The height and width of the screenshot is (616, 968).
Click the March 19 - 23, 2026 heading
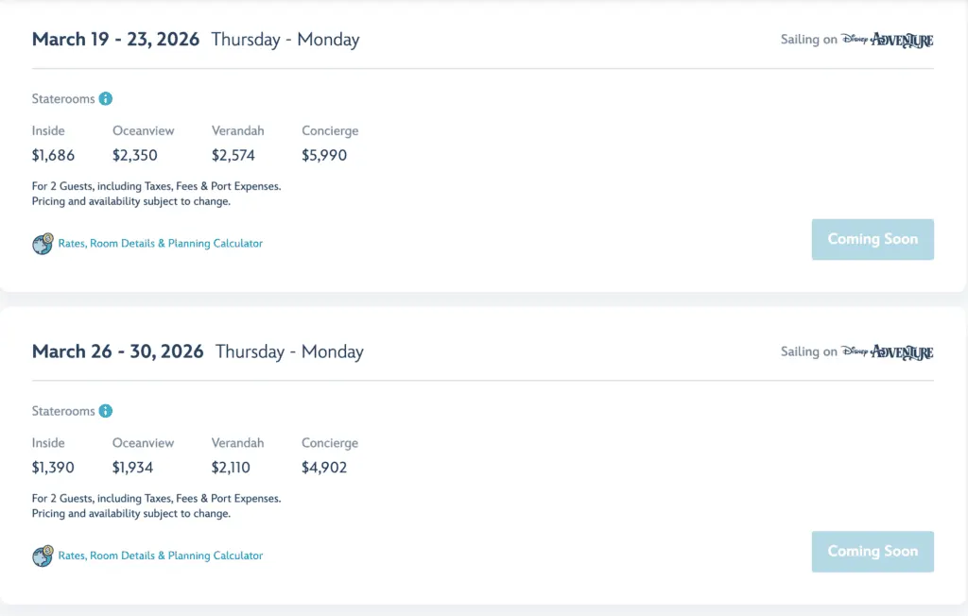pos(115,40)
